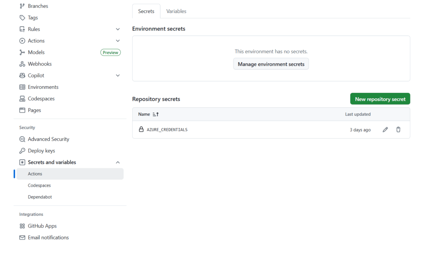Click the Models icon in sidebar
Image resolution: width=427 pixels, height=263 pixels.
coord(22,52)
